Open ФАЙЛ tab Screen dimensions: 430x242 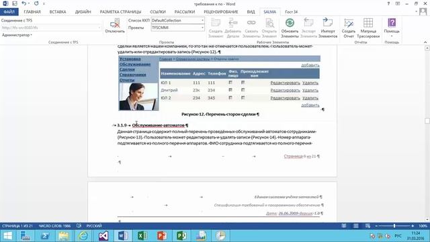(9, 12)
